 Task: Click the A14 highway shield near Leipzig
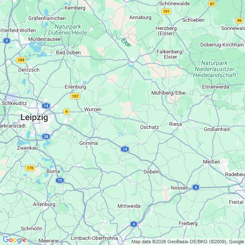[46, 106]
